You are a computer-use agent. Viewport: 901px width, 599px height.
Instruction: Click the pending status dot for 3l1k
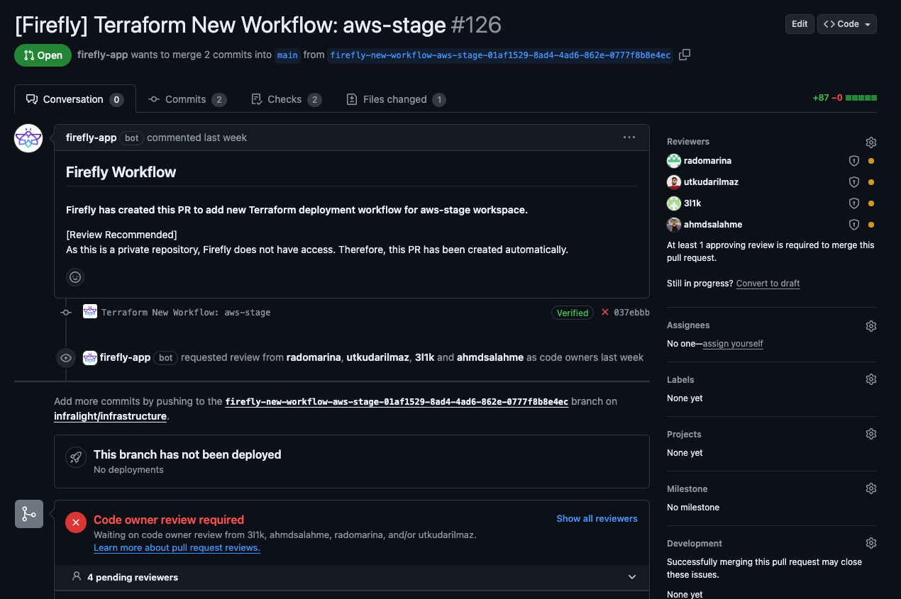pyautogui.click(x=871, y=203)
